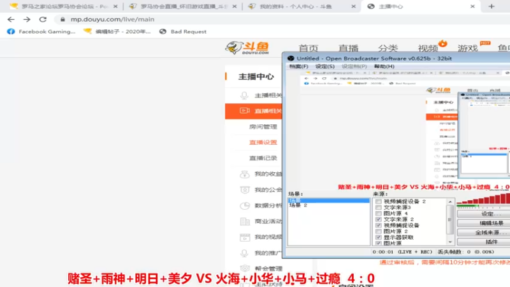Viewport: 510px width, 287px height.
Task: Click the red volume level bars in OBS
Action: (x=483, y=199)
